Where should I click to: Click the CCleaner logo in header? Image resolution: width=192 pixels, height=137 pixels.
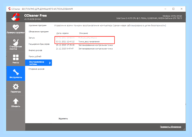point(16,17)
